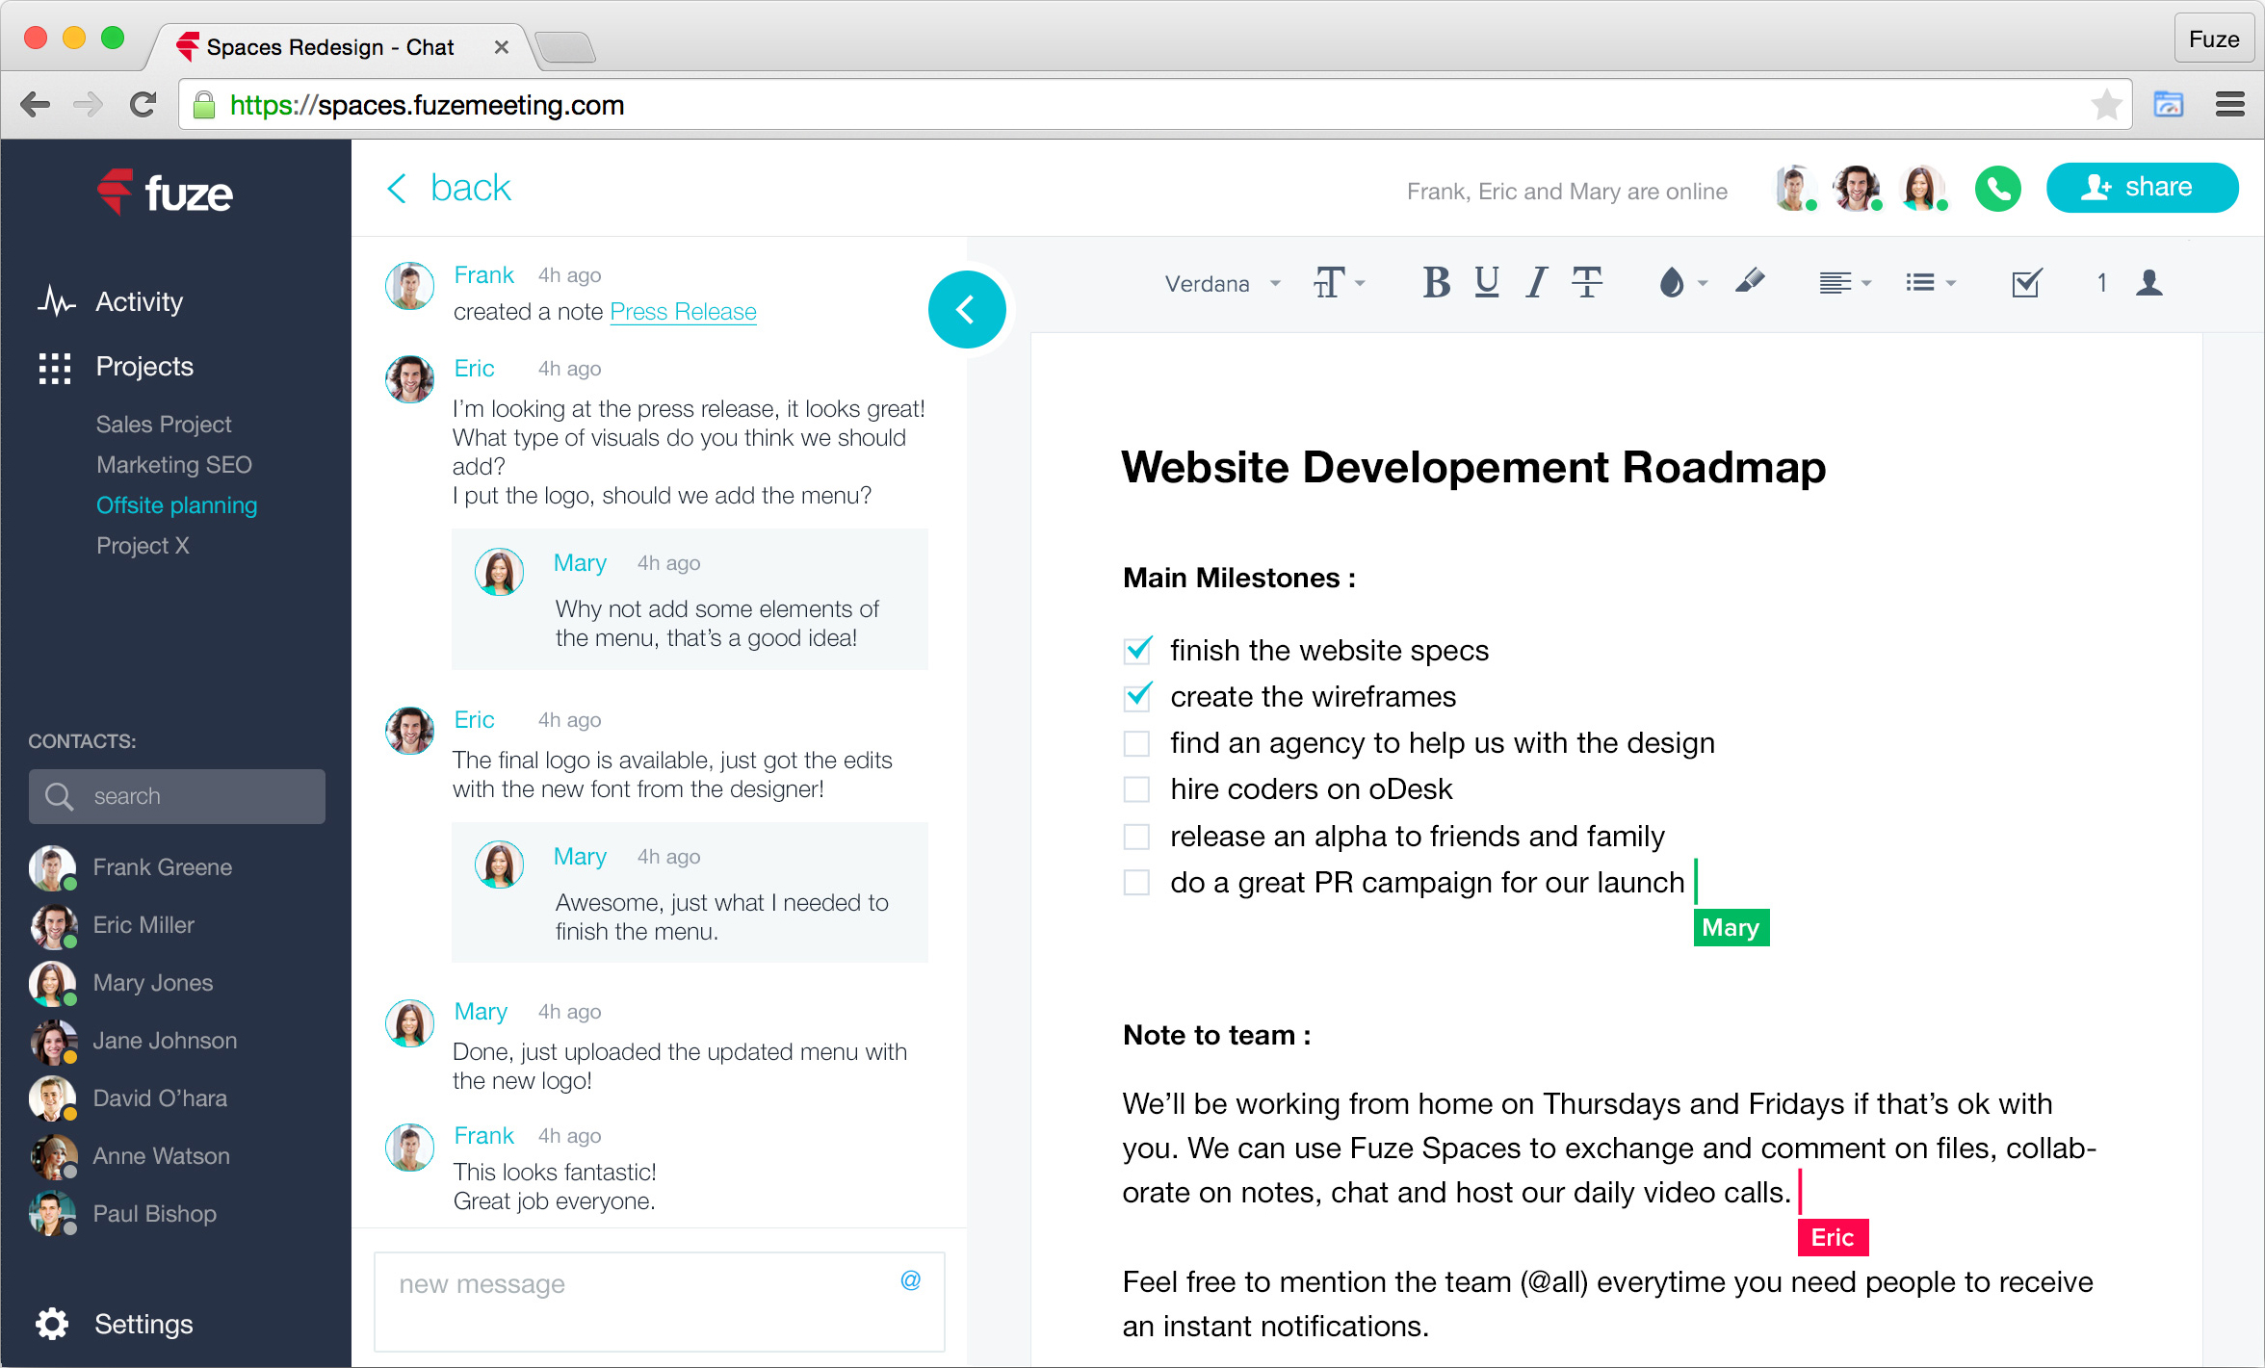2265x1368 pixels.
Task: Open Settings gear in sidebar
Action: pyautogui.click(x=52, y=1324)
